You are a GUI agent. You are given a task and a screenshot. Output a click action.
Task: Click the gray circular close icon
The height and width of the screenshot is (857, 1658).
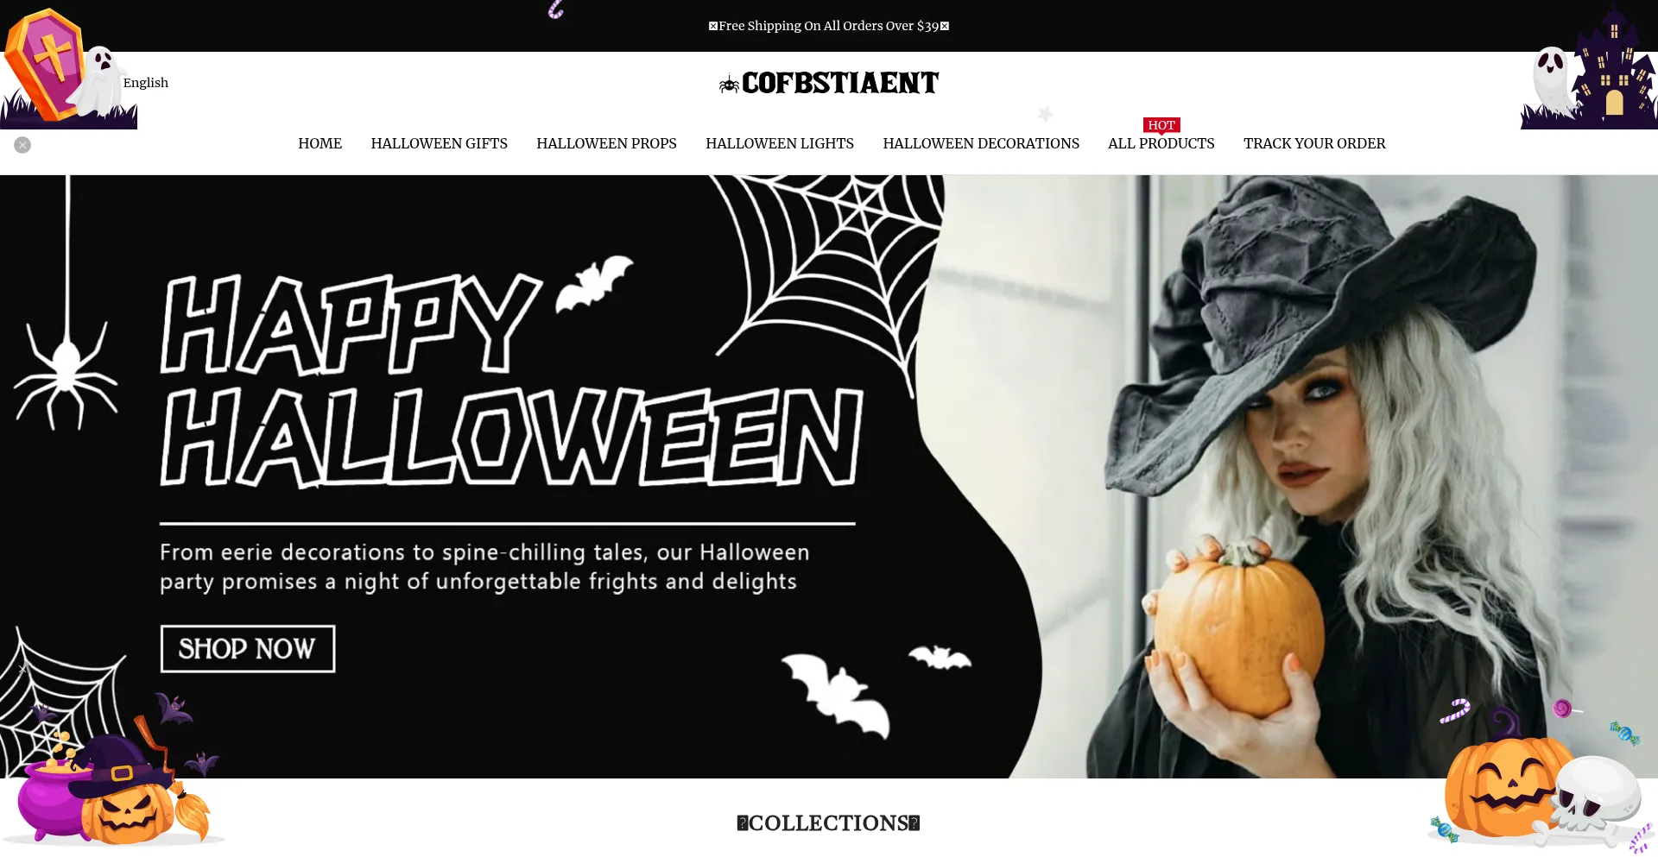(x=22, y=145)
